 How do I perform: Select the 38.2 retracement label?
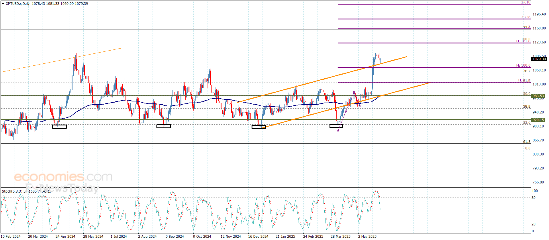527,71
